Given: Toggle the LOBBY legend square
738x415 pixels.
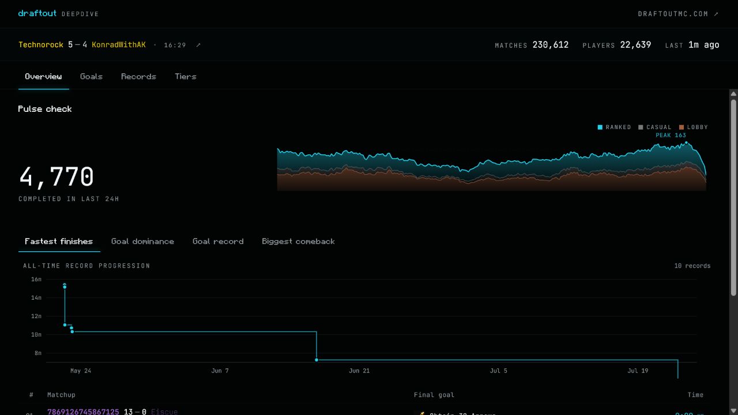Looking at the screenshot, I should click(x=681, y=127).
